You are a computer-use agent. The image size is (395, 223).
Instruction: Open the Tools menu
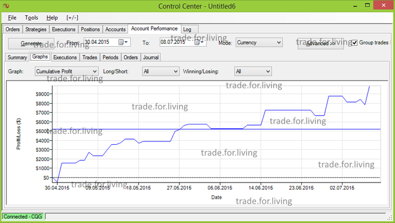pyautogui.click(x=31, y=17)
